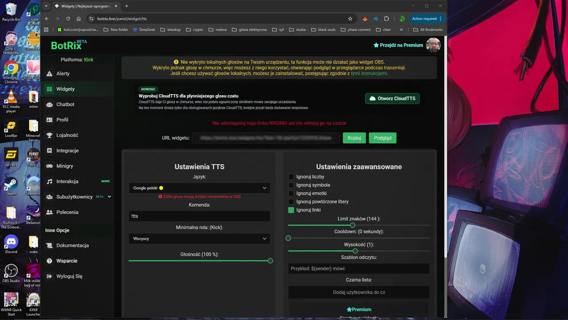Open the browser extensions puzzle icon

tap(387, 19)
